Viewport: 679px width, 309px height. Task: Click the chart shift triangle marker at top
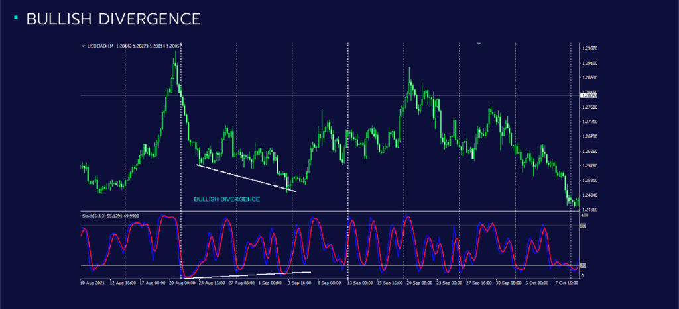(x=479, y=44)
